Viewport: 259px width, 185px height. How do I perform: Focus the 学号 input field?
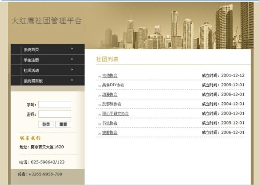pos(54,104)
